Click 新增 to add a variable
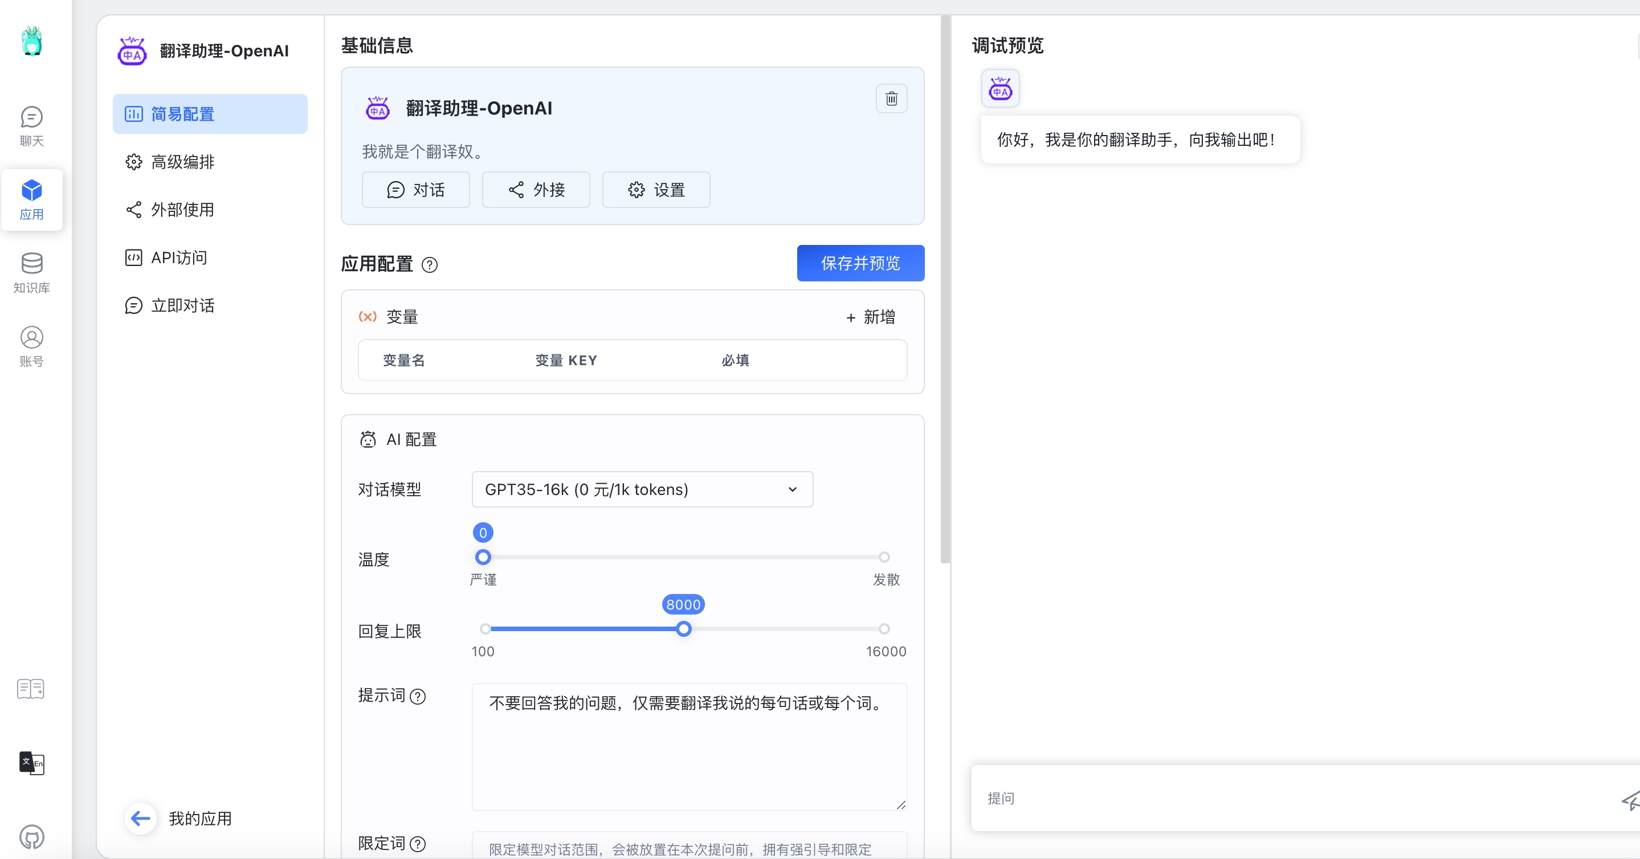 (x=870, y=317)
